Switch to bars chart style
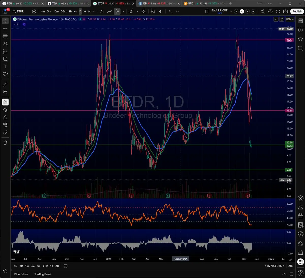Screen dimensions: 305x278 [x=102, y=11]
